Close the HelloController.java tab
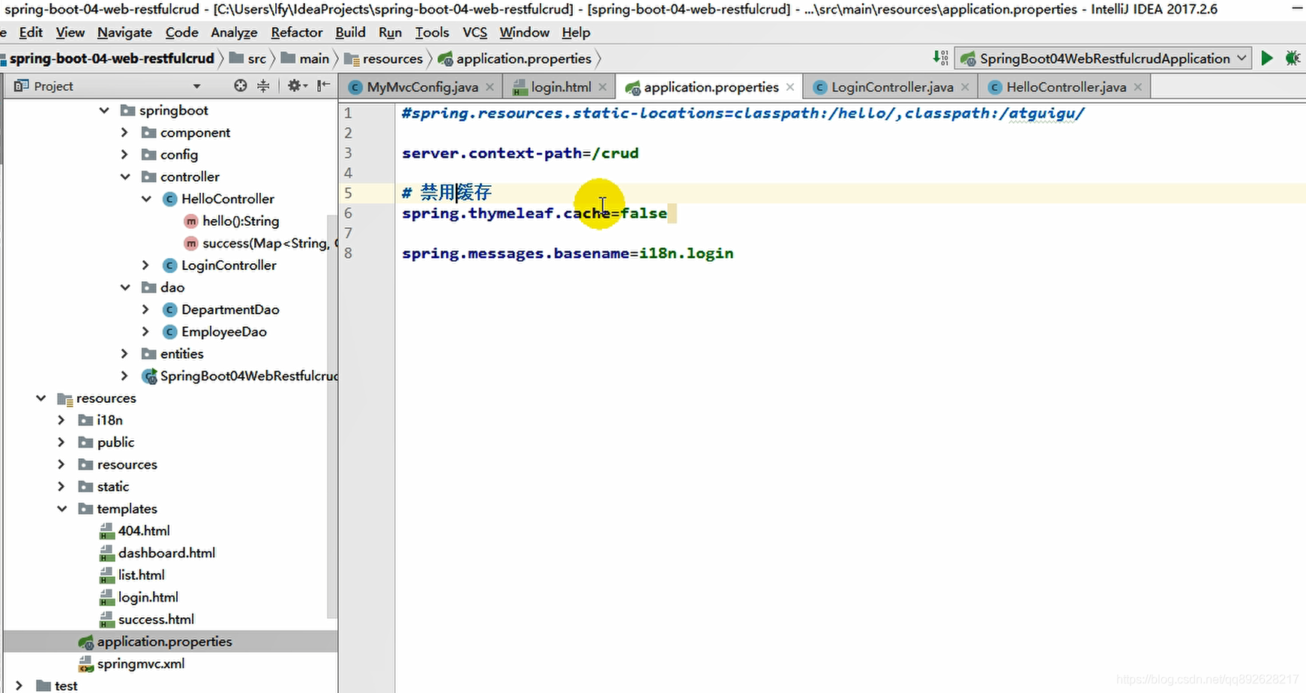Image resolution: width=1306 pixels, height=693 pixels. click(x=1138, y=87)
